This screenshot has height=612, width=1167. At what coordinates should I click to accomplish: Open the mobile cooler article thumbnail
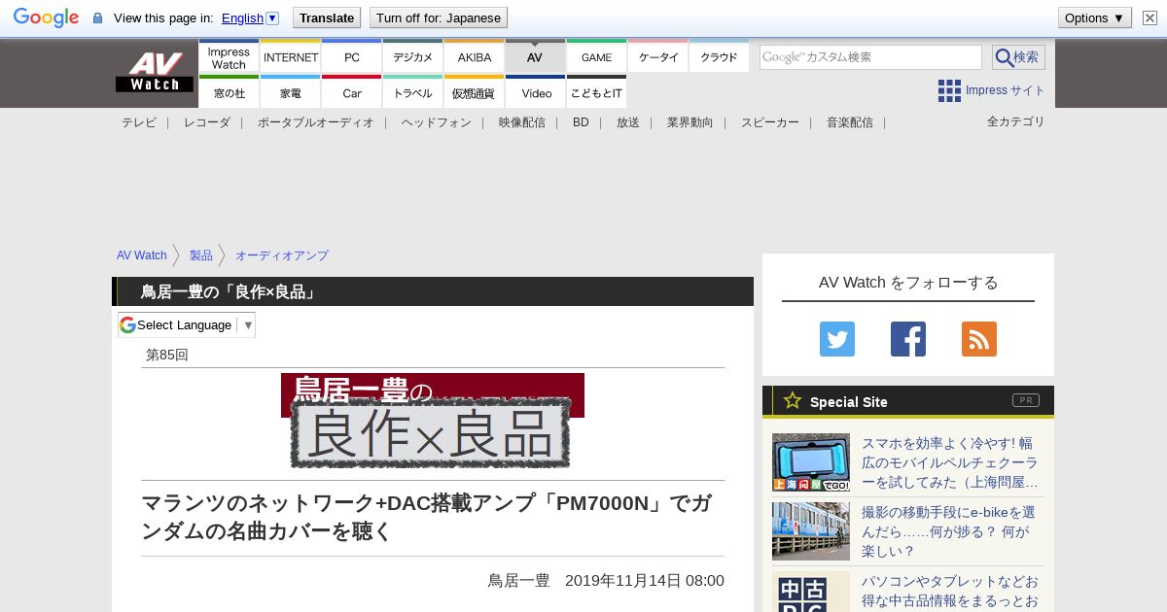[811, 462]
